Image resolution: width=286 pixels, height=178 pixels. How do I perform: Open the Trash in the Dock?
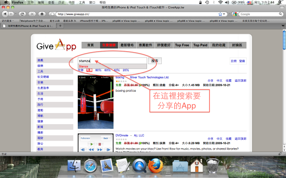pyautogui.click(x=213, y=166)
